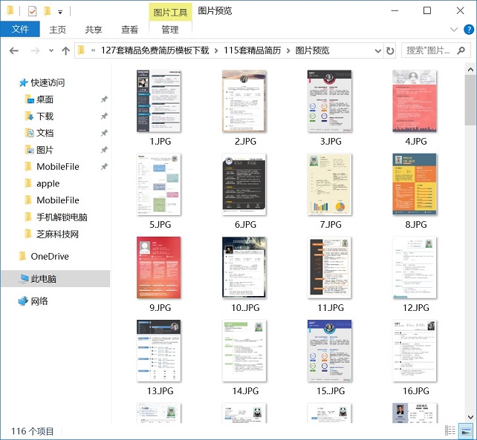Unpin 桌面 using its pin icon

(x=104, y=99)
